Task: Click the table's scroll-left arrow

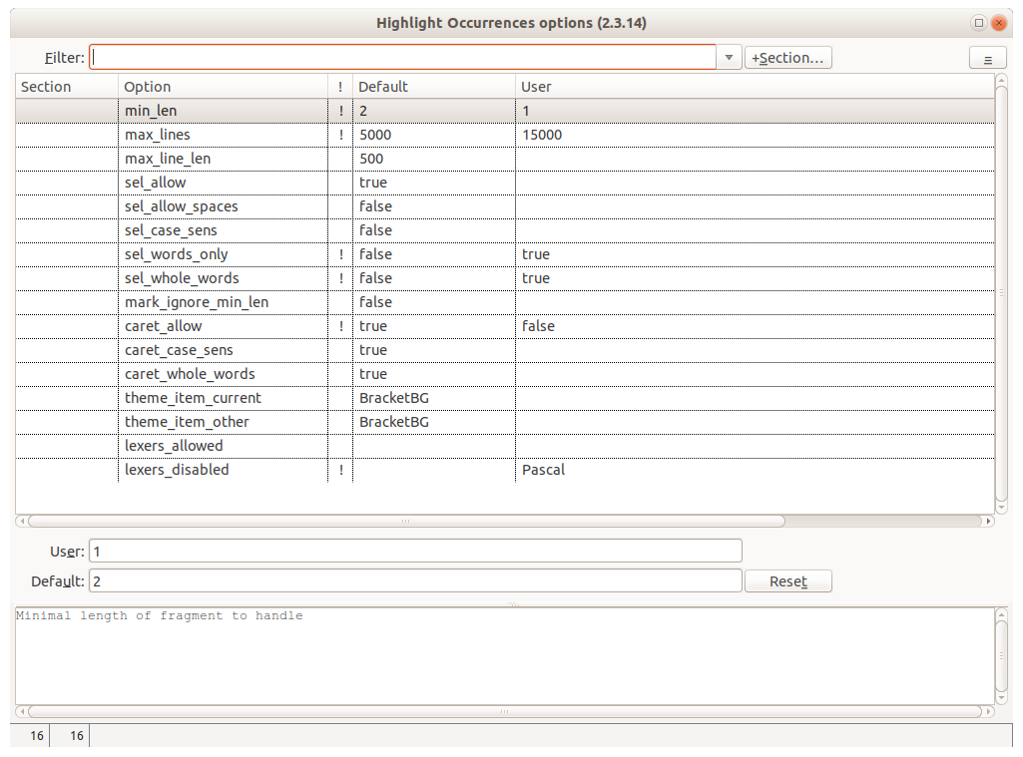Action: 22,521
